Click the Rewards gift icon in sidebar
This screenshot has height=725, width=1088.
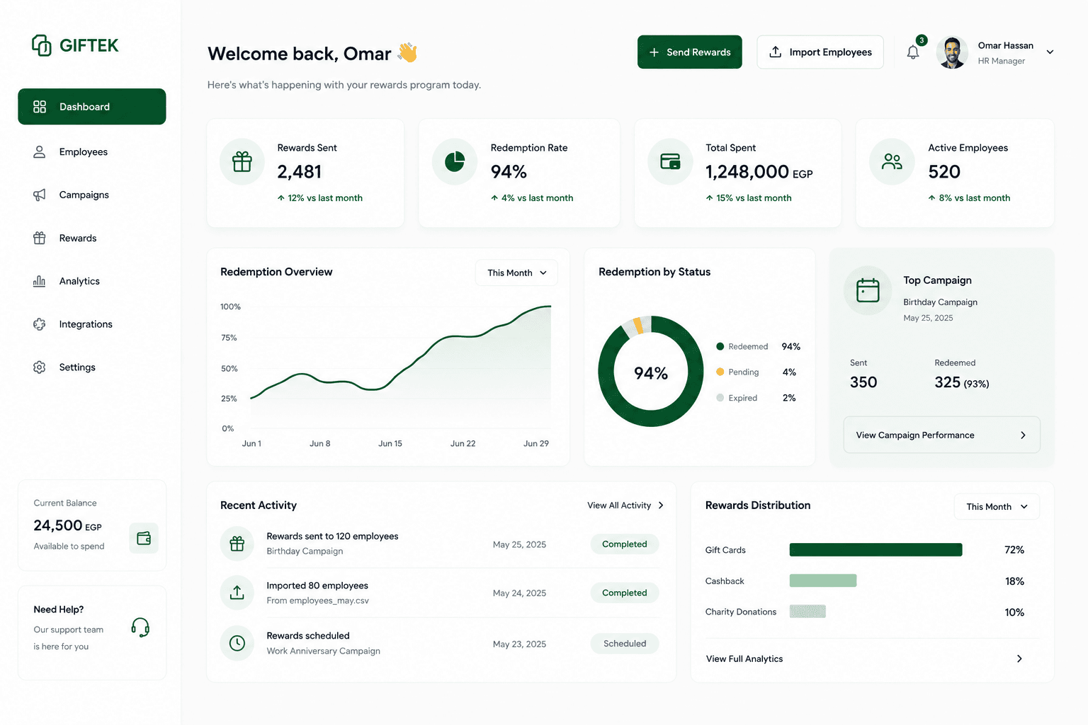pyautogui.click(x=40, y=238)
